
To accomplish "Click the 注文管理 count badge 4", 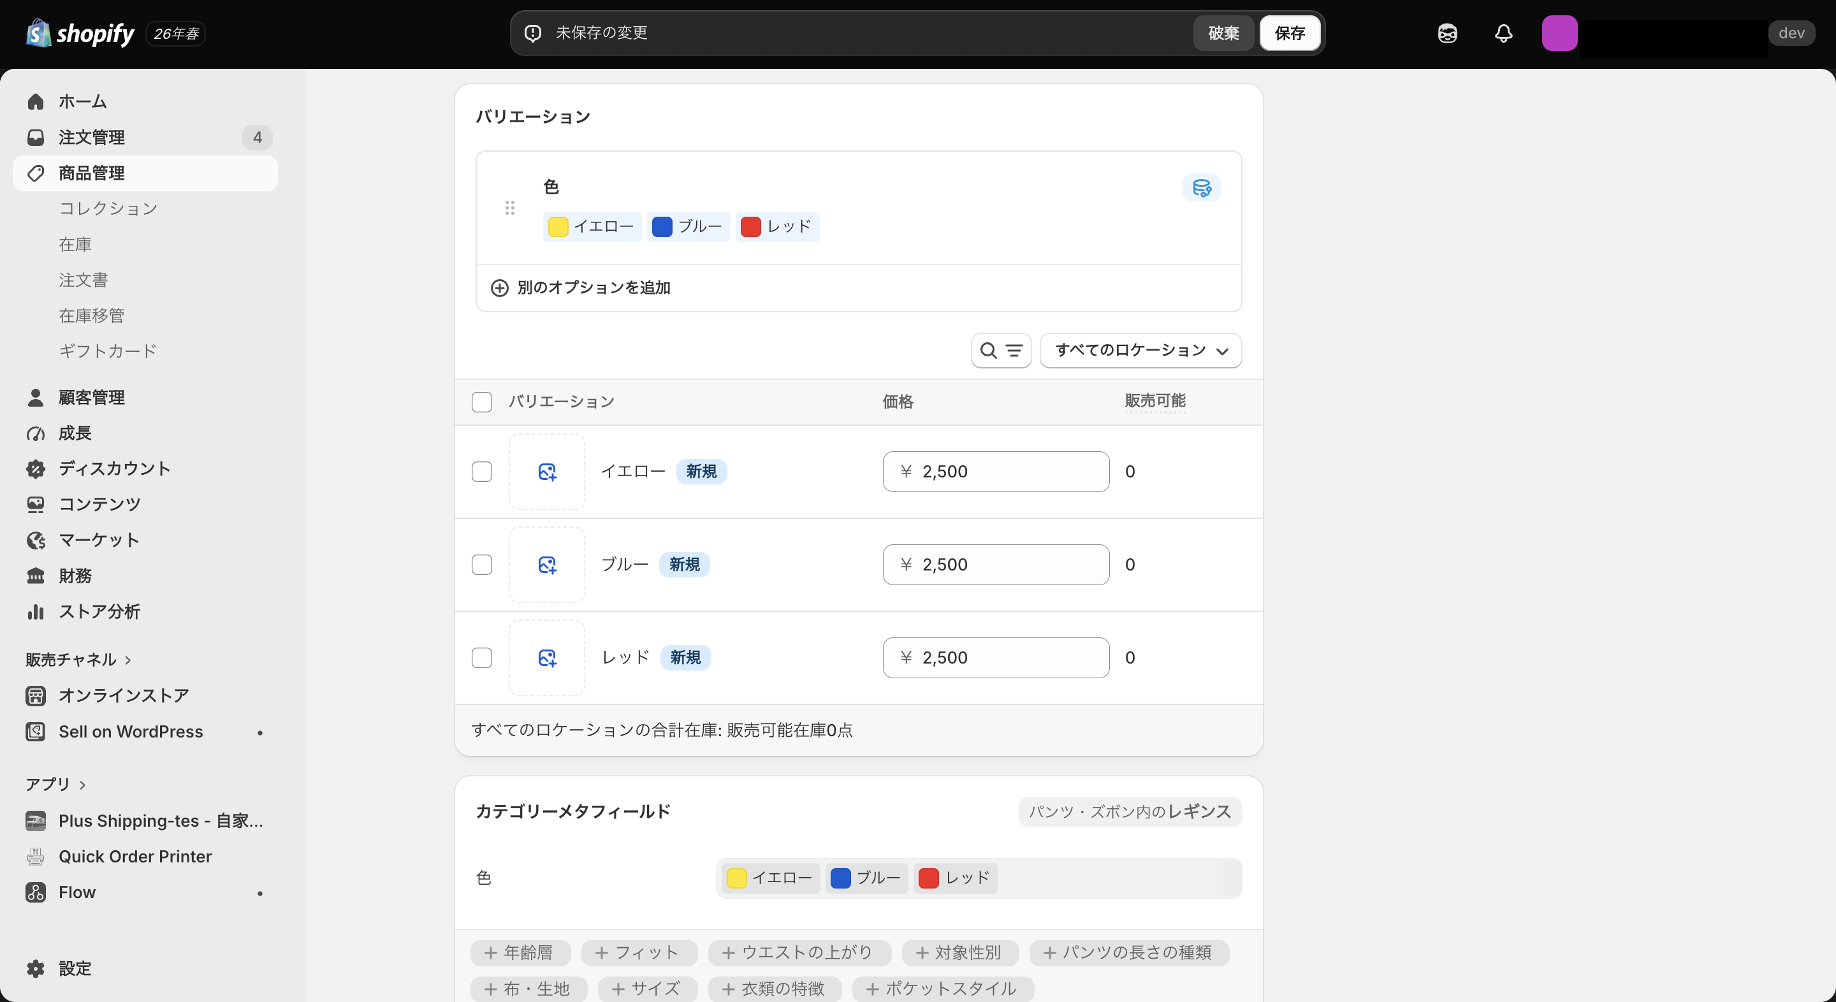I will point(258,137).
